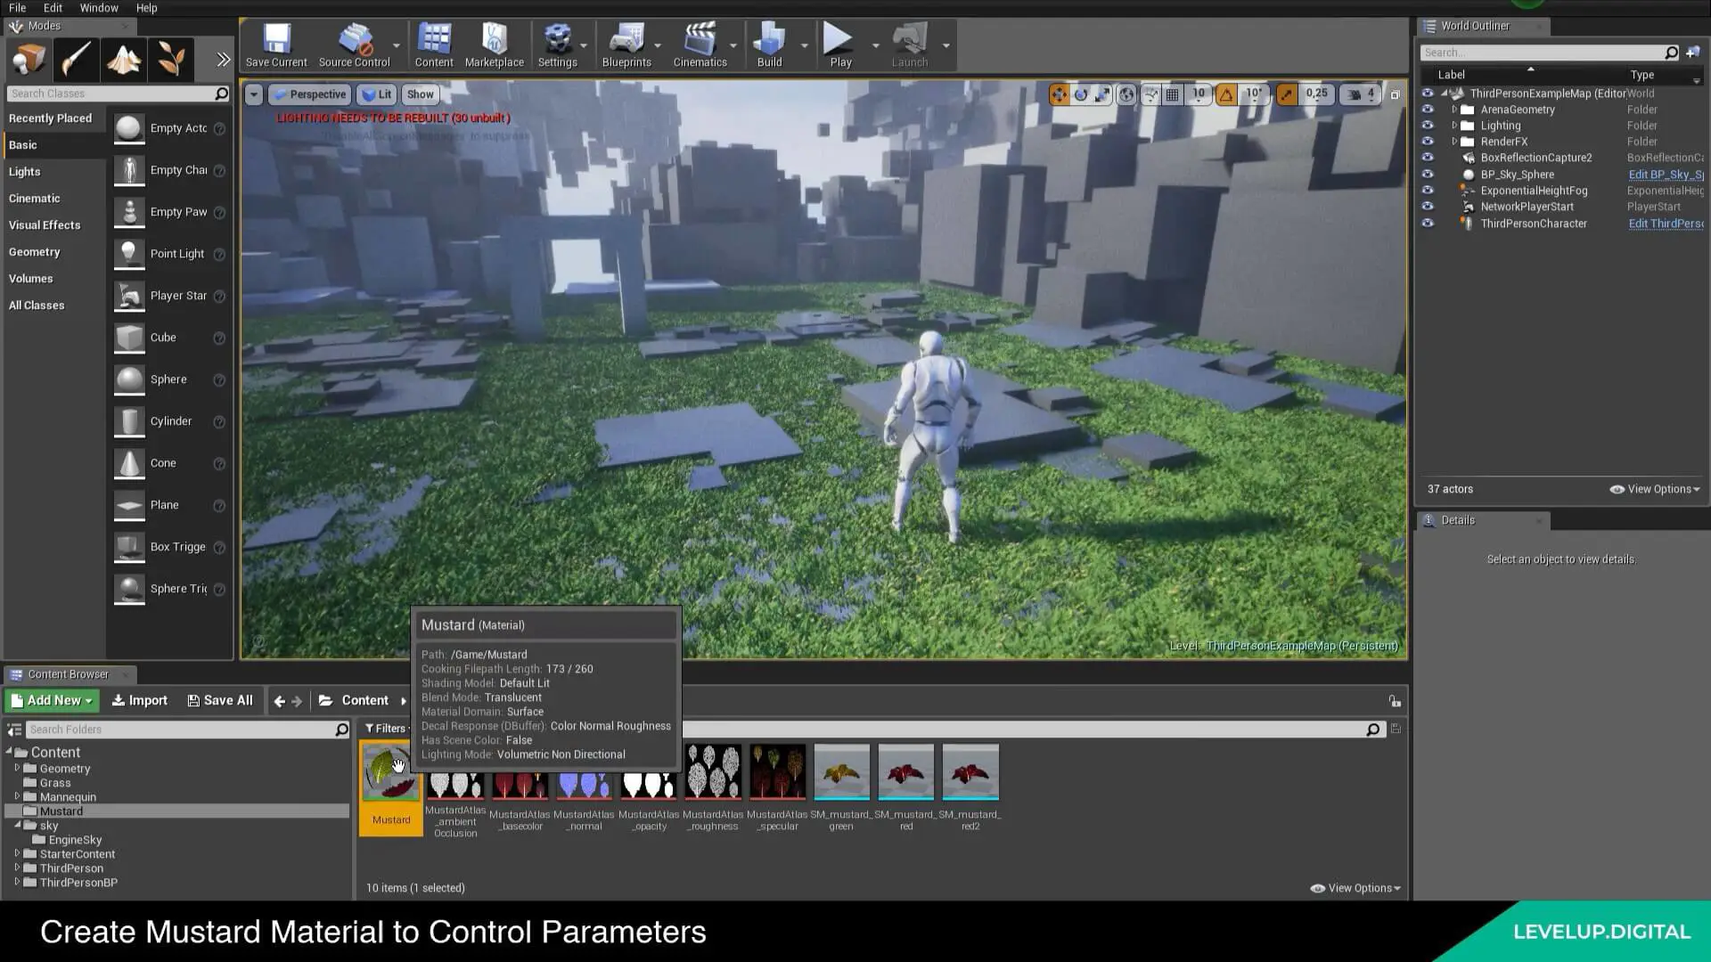Open rotation snap 10° dropdown
Image resolution: width=1711 pixels, height=962 pixels.
pos(1253,94)
